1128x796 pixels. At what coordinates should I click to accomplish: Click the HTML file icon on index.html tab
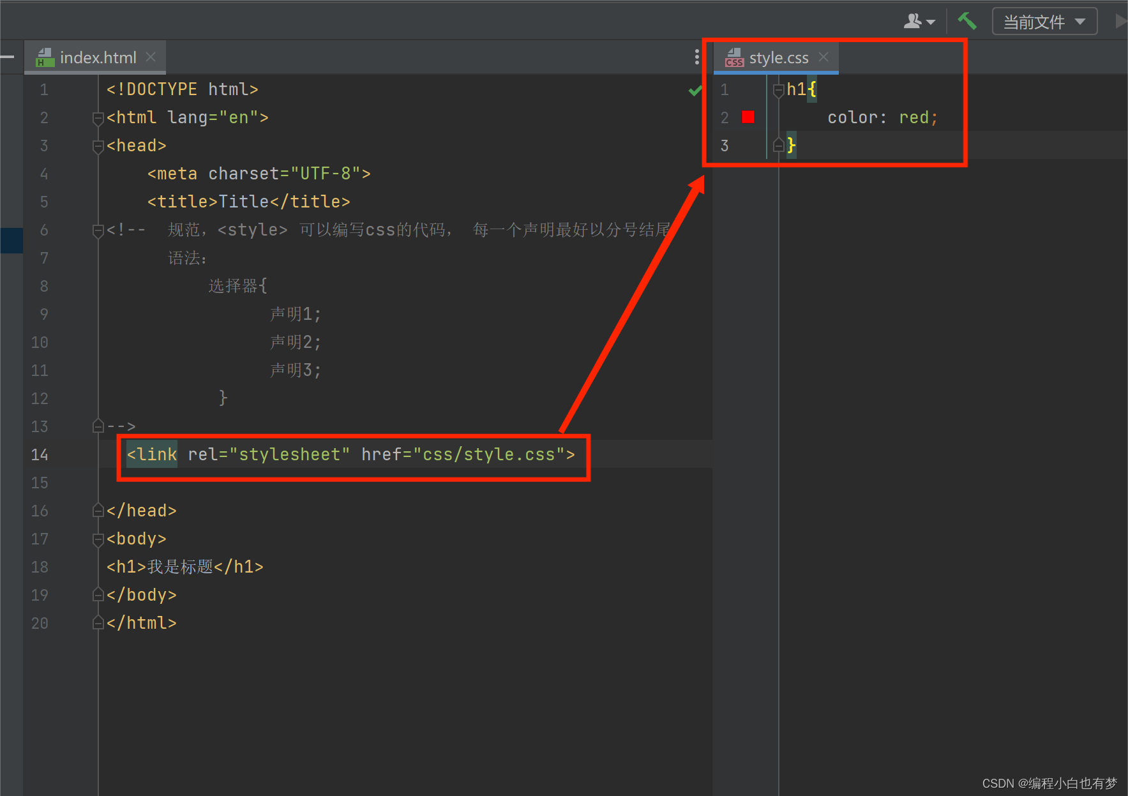coord(44,57)
